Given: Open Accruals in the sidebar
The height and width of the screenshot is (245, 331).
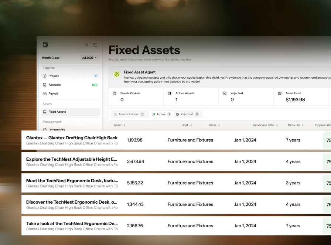Looking at the screenshot, I should click(x=70, y=85).
